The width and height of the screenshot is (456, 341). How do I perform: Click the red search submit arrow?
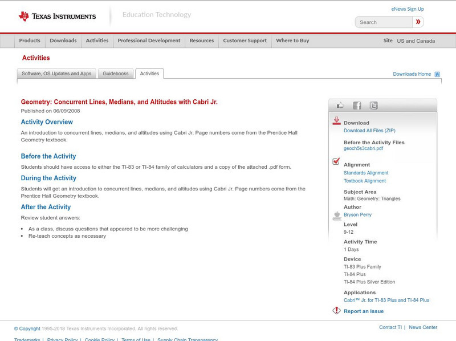click(418, 22)
